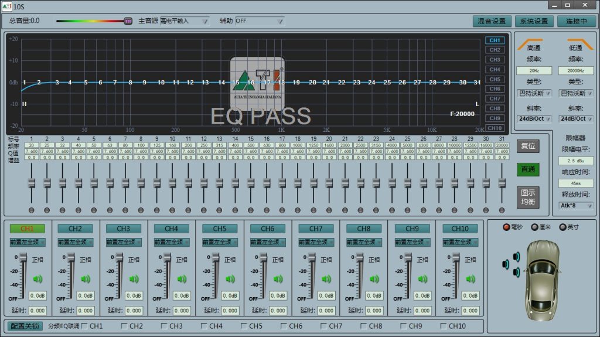The image size is (600, 337).
Task: Click the front-left speaker icons beside the car
Action: (x=512, y=264)
